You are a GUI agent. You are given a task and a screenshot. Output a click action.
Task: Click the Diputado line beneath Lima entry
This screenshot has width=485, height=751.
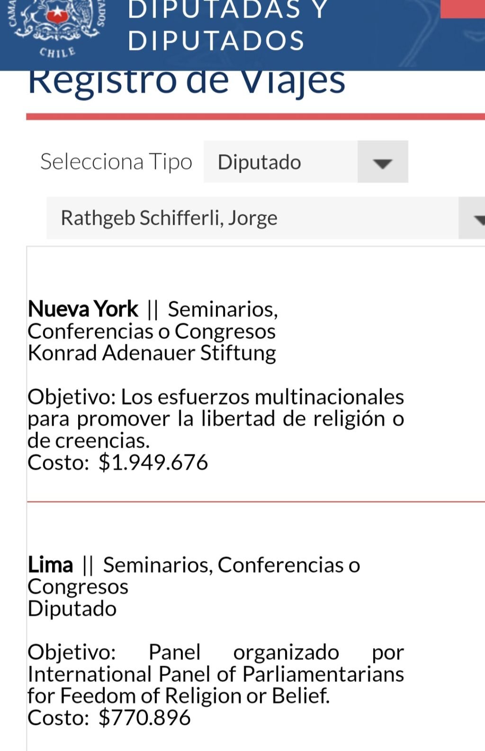[72, 609]
